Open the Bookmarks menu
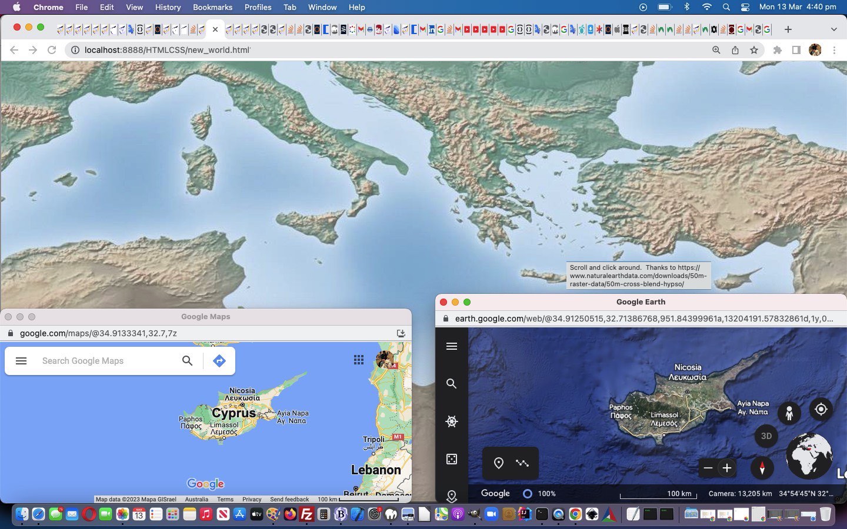 pos(212,7)
